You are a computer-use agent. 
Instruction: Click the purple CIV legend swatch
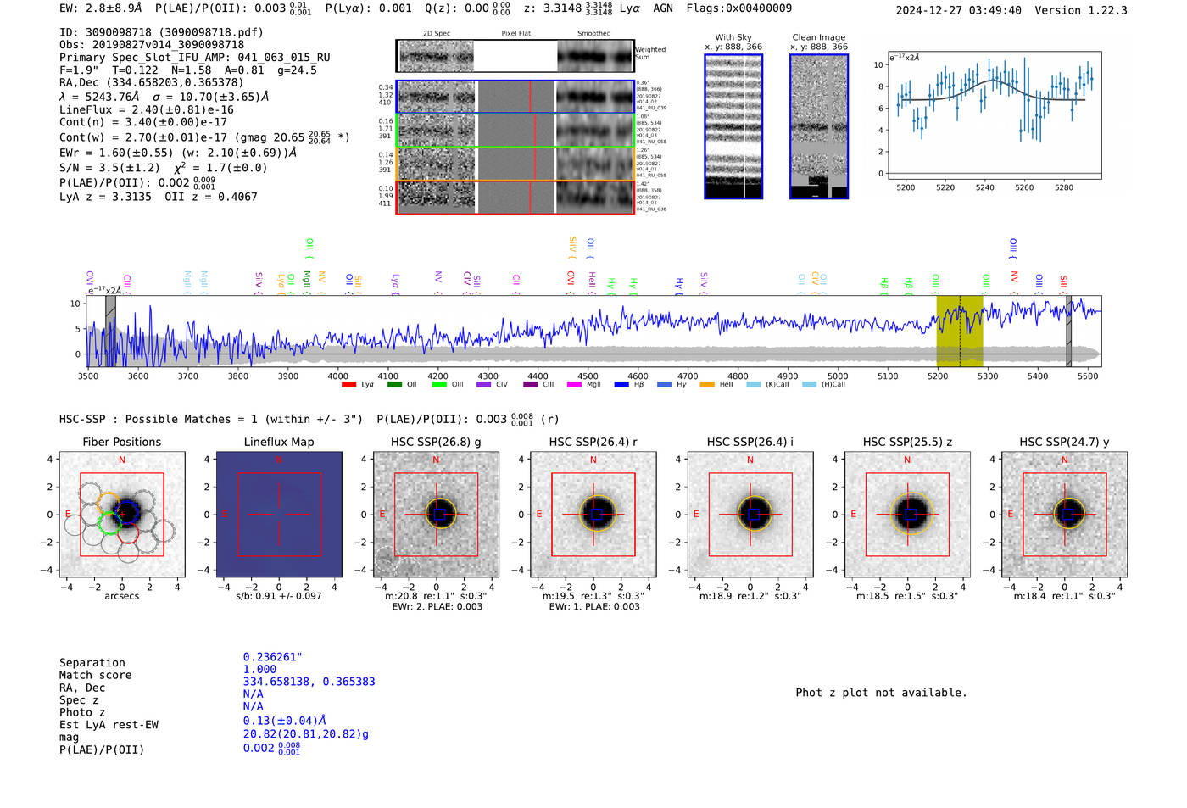483,384
